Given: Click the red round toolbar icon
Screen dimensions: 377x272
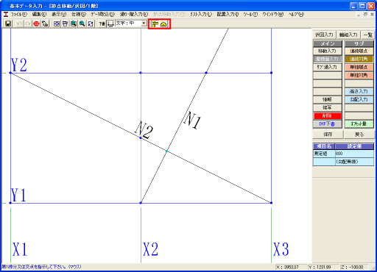Looking at the screenshot, I should (37, 24).
